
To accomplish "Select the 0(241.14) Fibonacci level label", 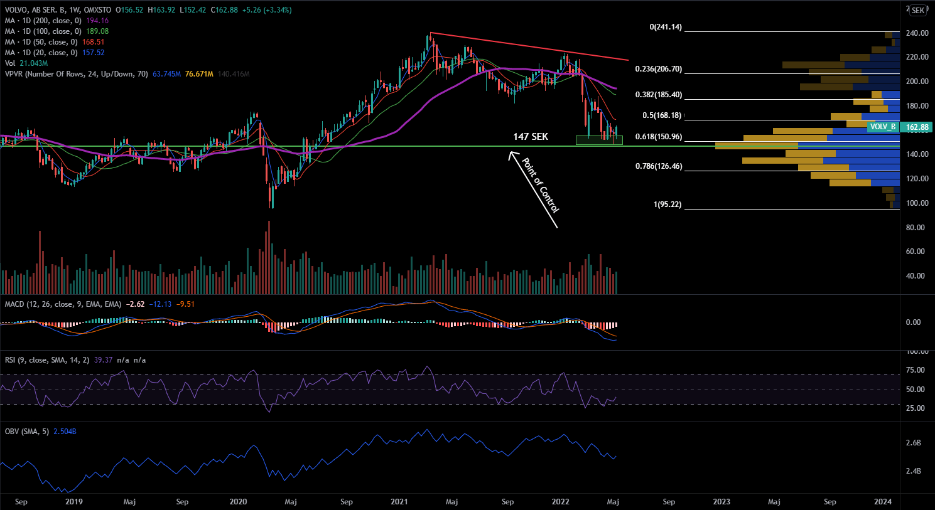I will (665, 27).
